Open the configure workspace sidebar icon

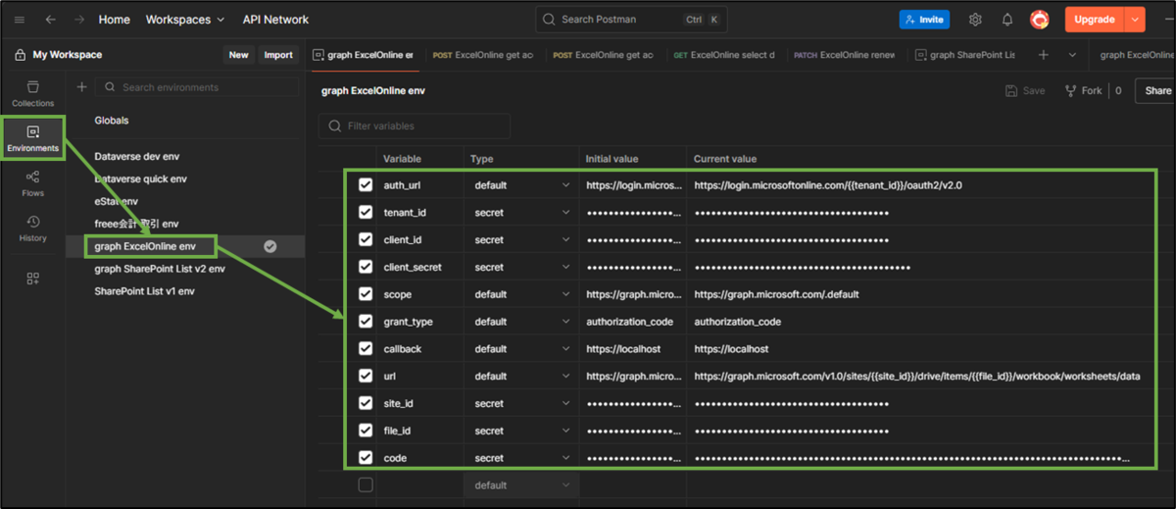pyautogui.click(x=33, y=280)
